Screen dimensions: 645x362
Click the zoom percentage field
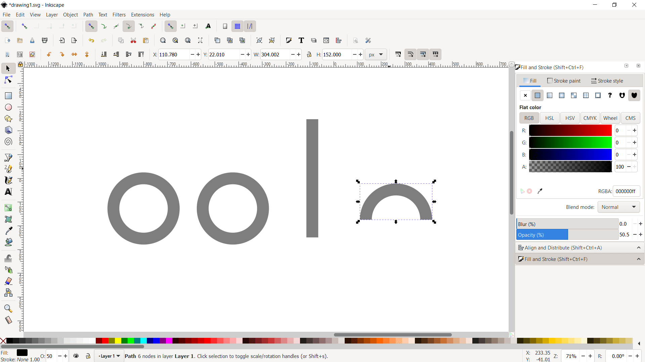point(571,356)
